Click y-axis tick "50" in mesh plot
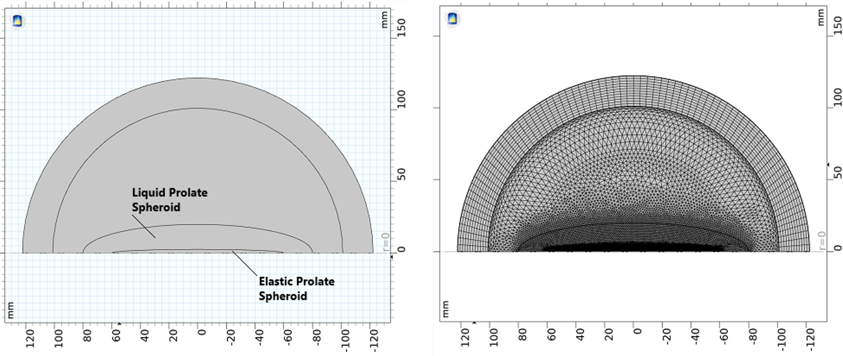Image resolution: width=843 pixels, height=356 pixels. tap(837, 173)
